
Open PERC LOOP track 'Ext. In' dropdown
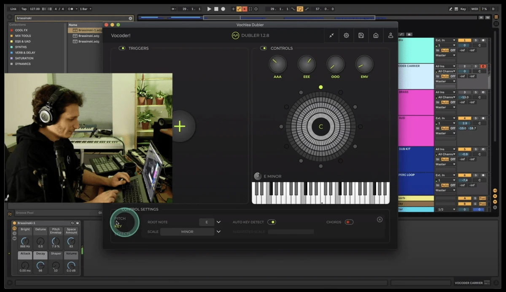pyautogui.click(x=446, y=175)
